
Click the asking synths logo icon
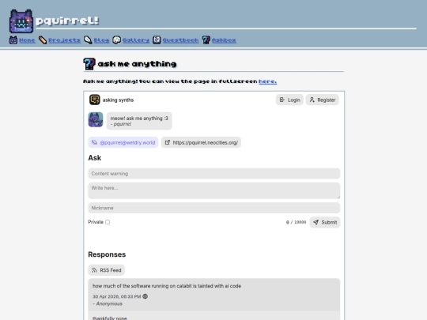95,100
